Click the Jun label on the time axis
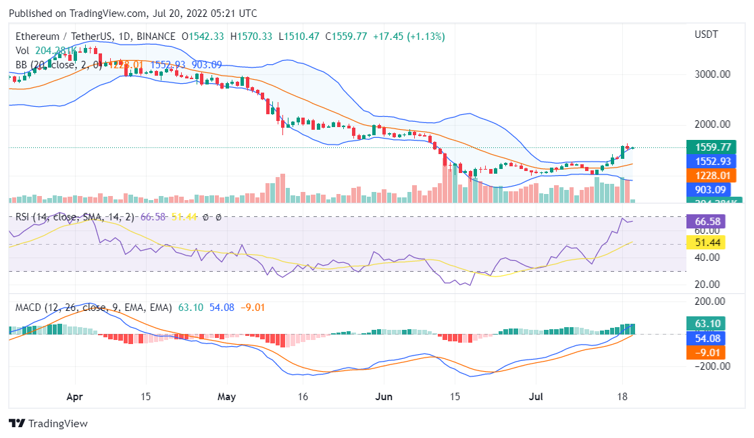The height and width of the screenshot is (438, 754). pyautogui.click(x=384, y=396)
